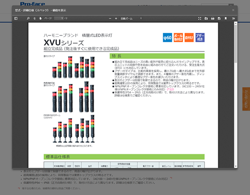Open the find-in-document search icon
The height and width of the screenshot is (195, 250).
click(28, 18)
